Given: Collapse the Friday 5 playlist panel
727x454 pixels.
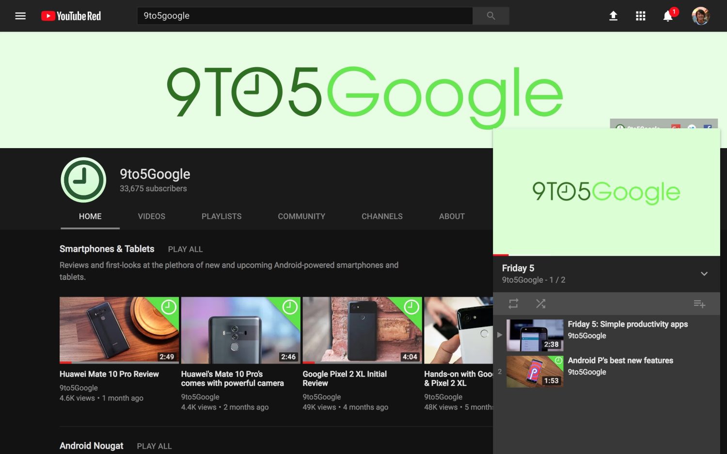Looking at the screenshot, I should (704, 274).
